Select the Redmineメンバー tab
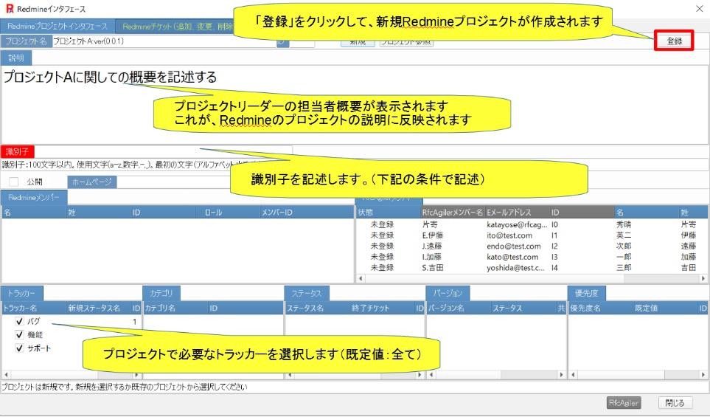Image resolution: width=710 pixels, height=417 pixels. coord(34,198)
